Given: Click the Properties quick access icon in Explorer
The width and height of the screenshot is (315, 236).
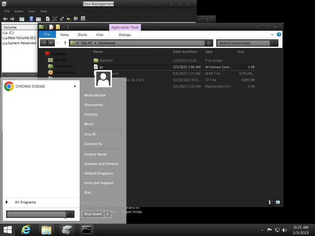Looking at the screenshot, I should 51,27.
